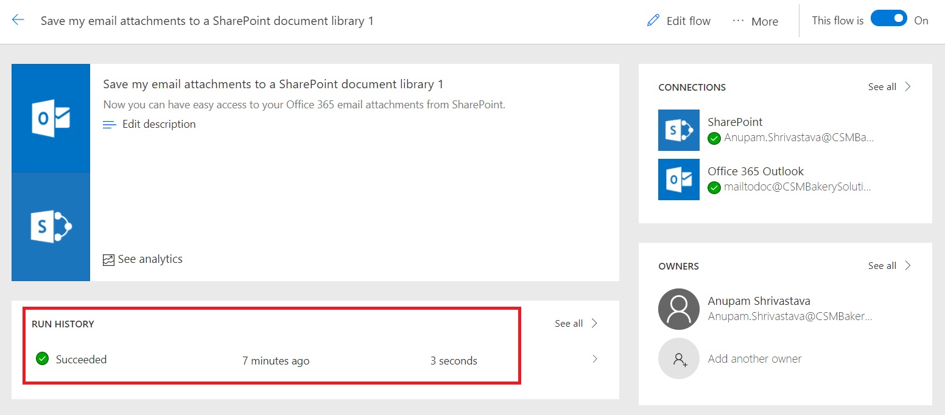The height and width of the screenshot is (415, 945).
Task: Select the SharePoint connection name
Action: [735, 122]
